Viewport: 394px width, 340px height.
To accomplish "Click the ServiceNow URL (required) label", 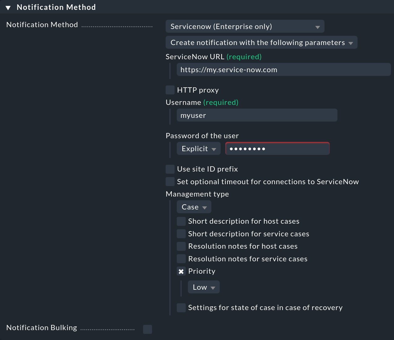I will point(214,57).
